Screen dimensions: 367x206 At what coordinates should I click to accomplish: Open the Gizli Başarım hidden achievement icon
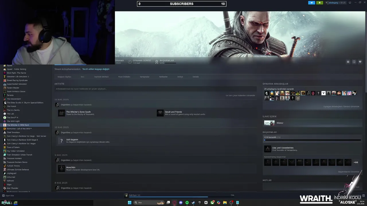click(x=61, y=141)
